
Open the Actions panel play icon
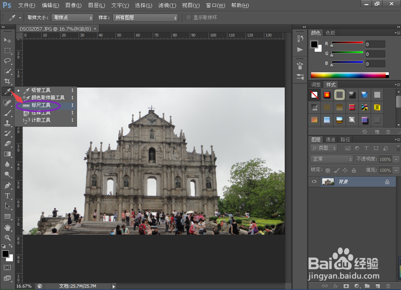[300, 50]
